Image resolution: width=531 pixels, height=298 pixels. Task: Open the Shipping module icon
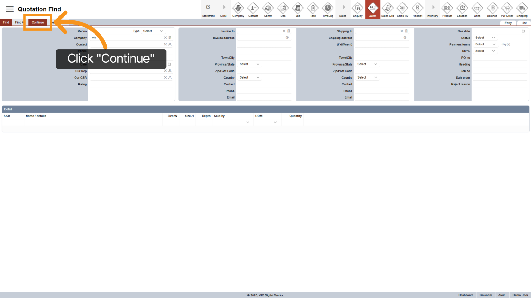click(x=522, y=9)
